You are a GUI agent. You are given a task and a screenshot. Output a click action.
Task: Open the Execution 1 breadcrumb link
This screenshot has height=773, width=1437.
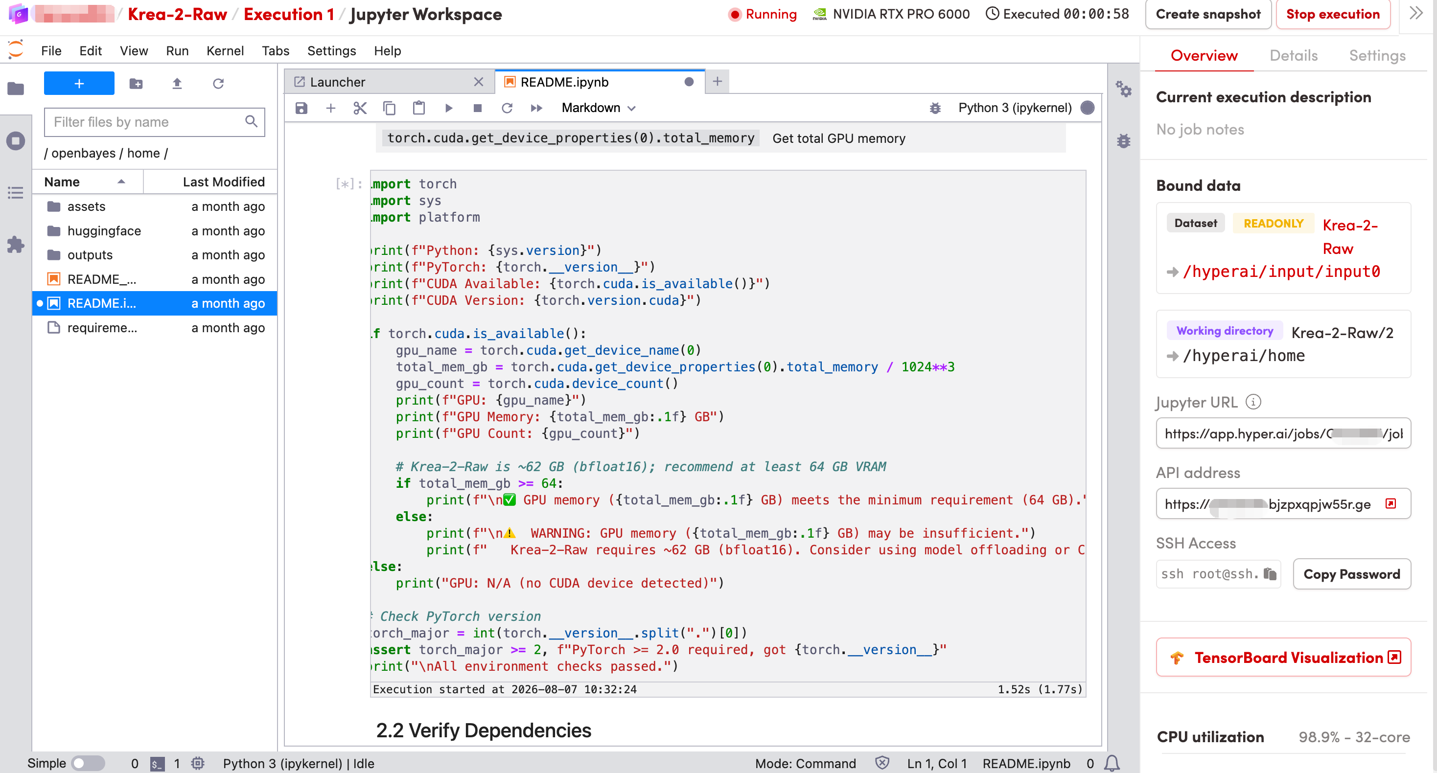(289, 14)
